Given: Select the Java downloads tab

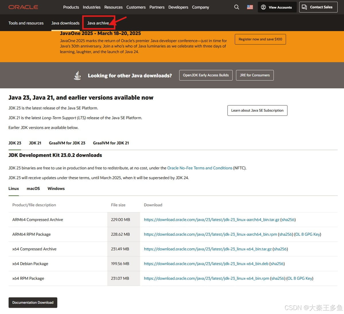Looking at the screenshot, I should [65, 23].
